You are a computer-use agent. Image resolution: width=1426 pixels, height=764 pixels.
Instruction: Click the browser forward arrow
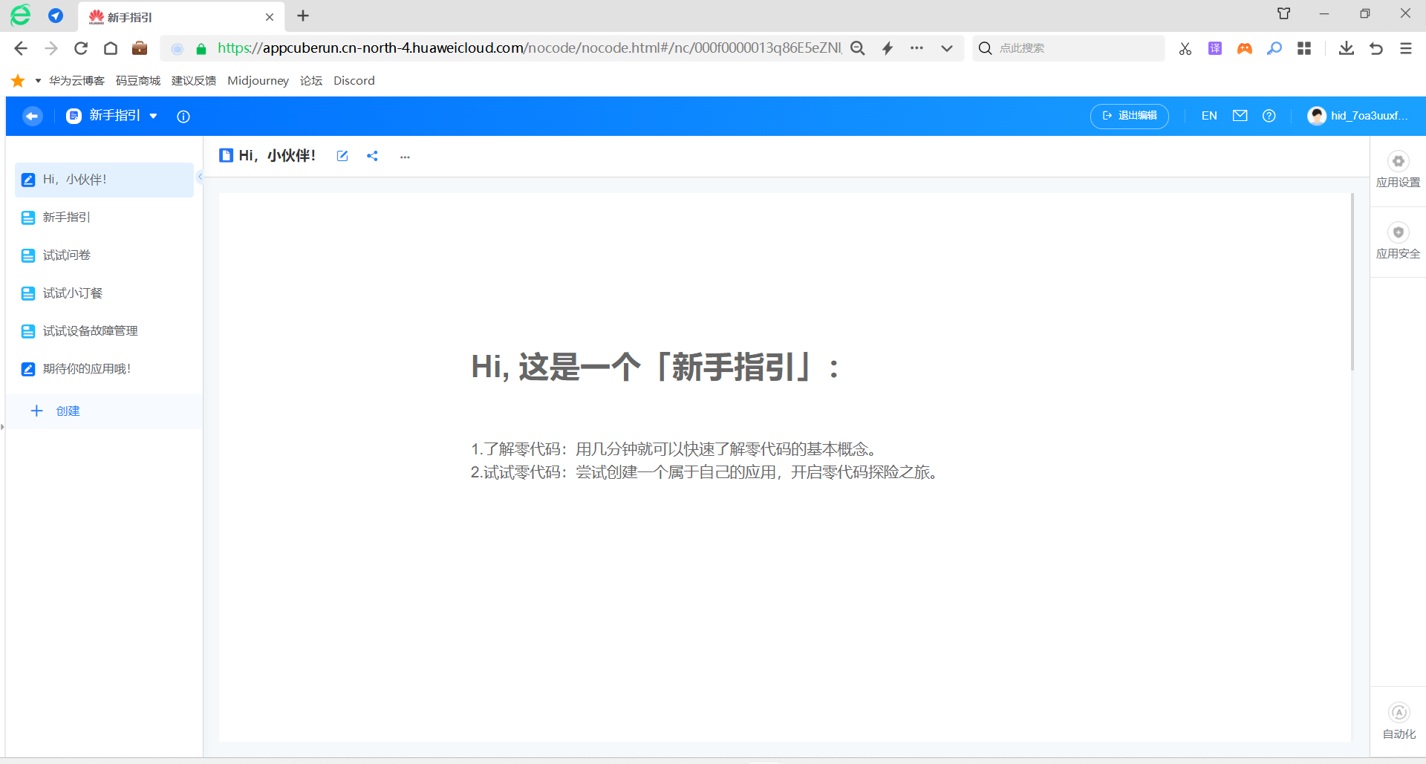(51, 48)
